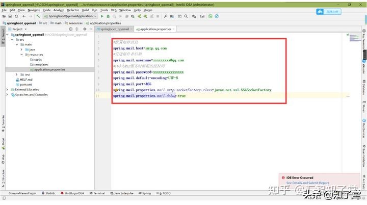367x205 pixels.
Task: Toggle the Structure tool window side tab
Action: pos(3,175)
